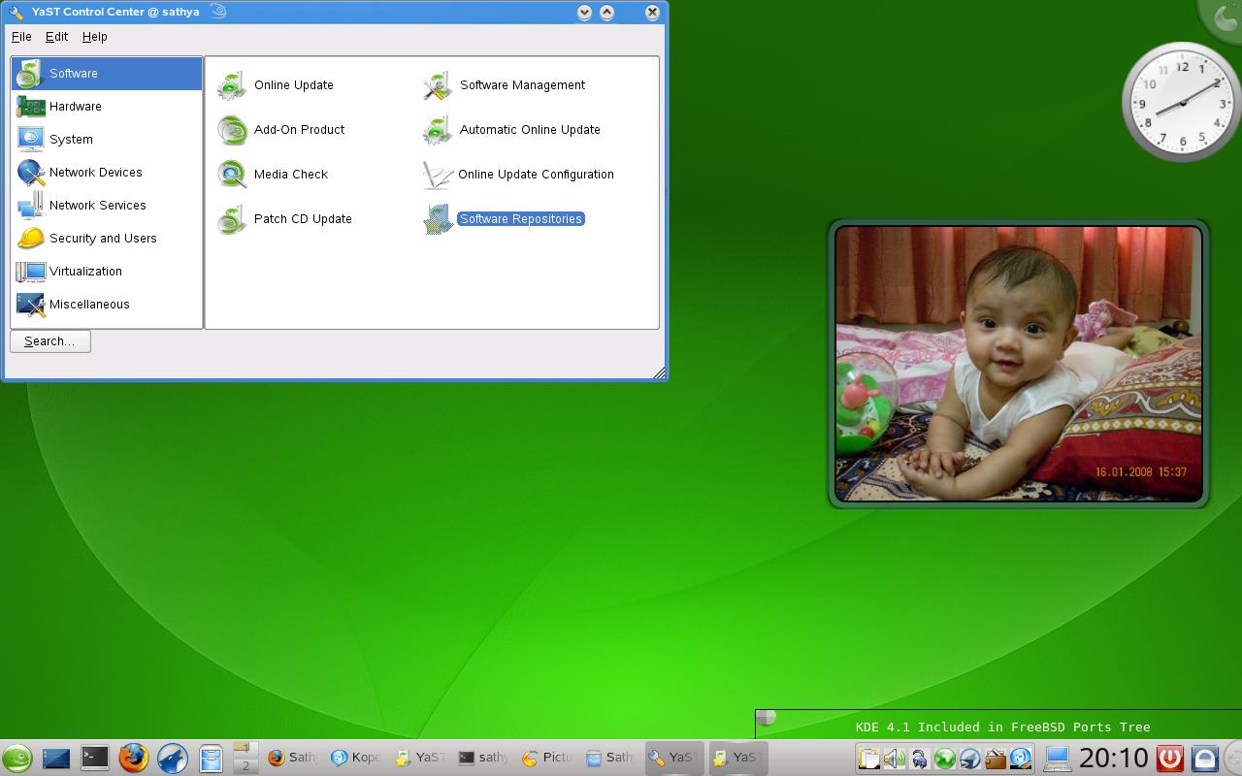This screenshot has width=1242, height=776.
Task: Click the KDE 4.1 news ticker text
Action: 1002,727
